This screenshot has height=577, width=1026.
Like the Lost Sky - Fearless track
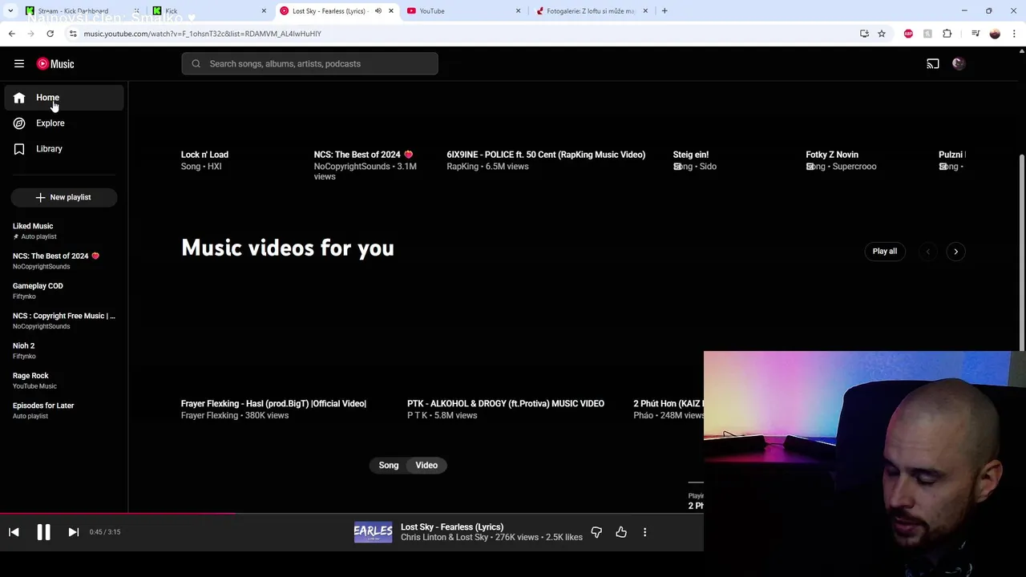pyautogui.click(x=621, y=532)
